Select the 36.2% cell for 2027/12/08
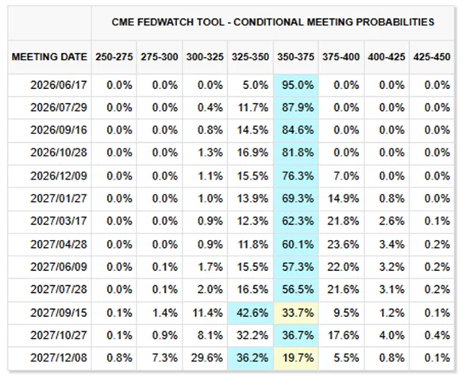The image size is (466, 378). [251, 358]
